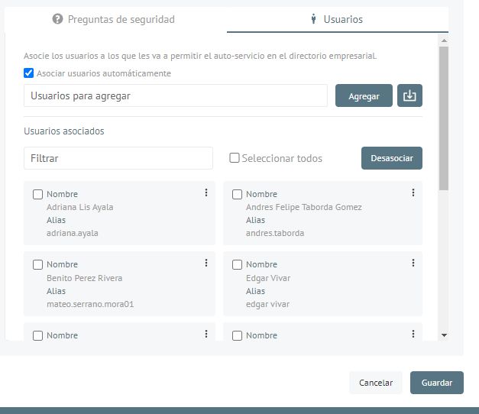Viewport: 479px width, 414px height.
Task: Open options menu for Andres Felipe Taborda Gomez
Action: (x=413, y=192)
